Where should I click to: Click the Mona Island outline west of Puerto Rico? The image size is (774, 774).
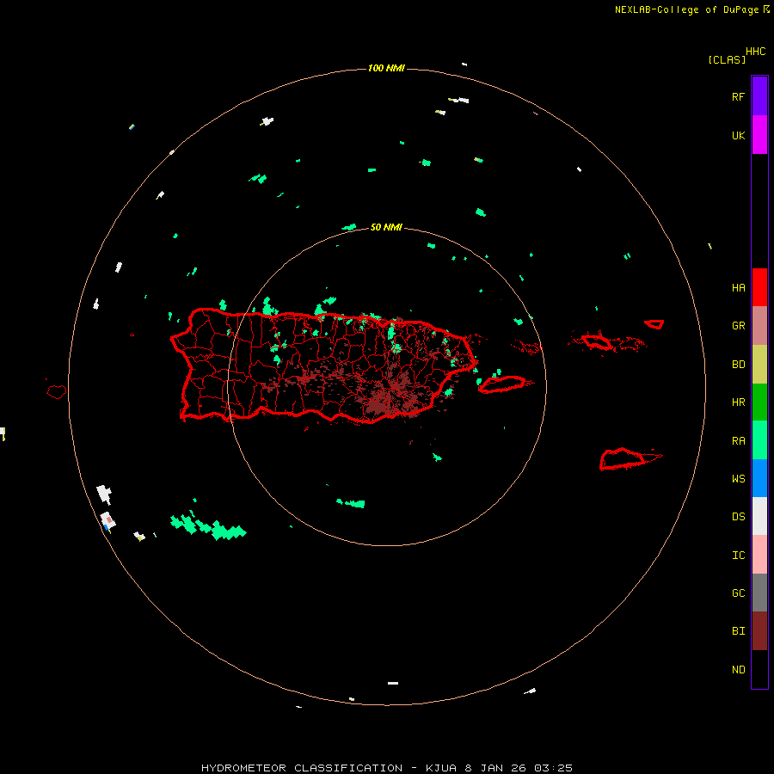57,392
